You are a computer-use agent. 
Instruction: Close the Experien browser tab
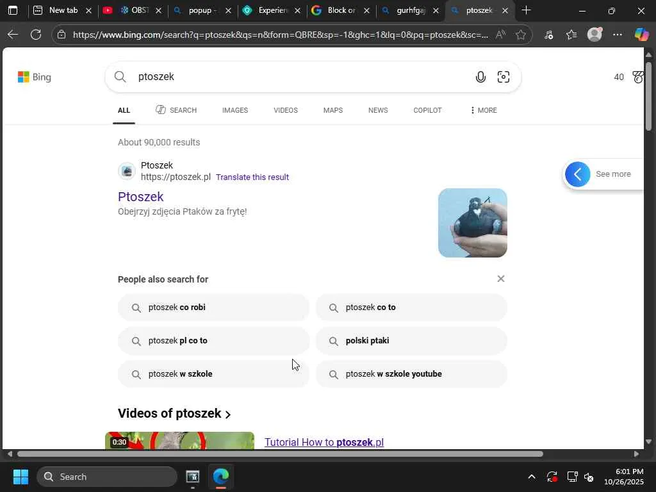tap(297, 11)
